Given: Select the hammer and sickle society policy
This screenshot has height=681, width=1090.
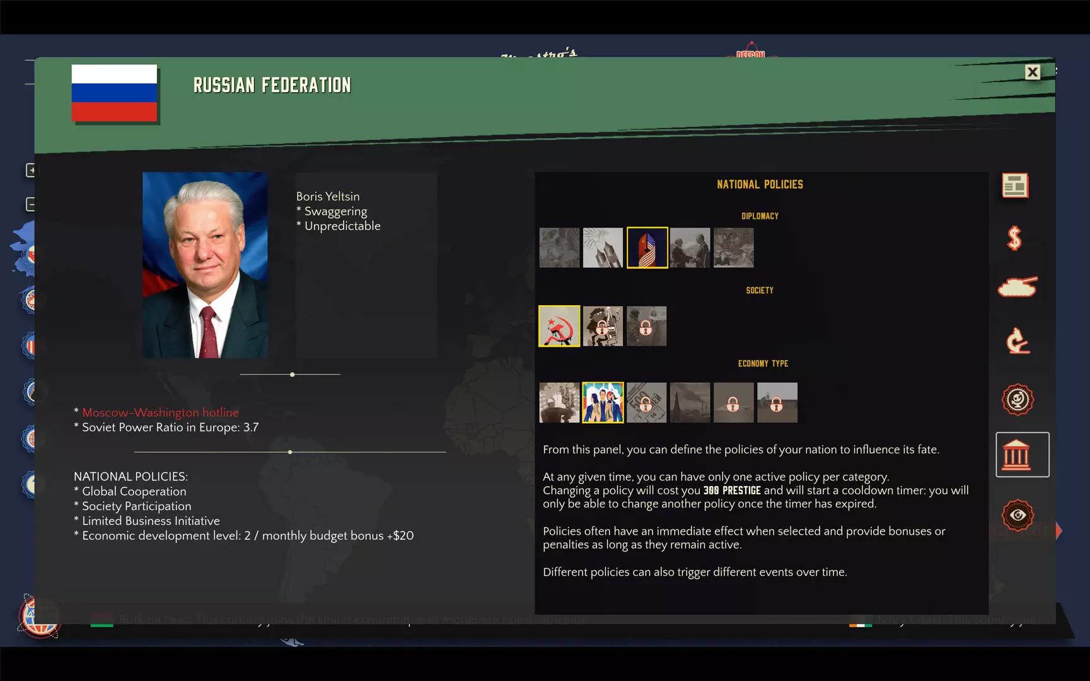Looking at the screenshot, I should [559, 326].
